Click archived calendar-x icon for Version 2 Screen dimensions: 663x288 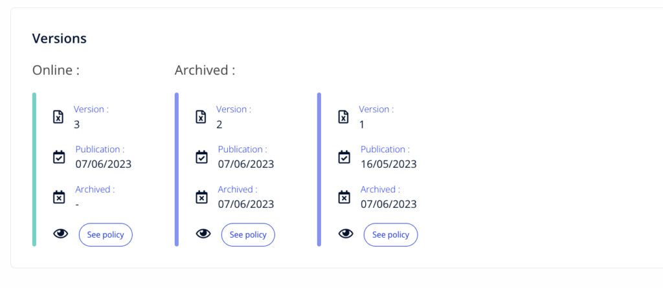[202, 197]
